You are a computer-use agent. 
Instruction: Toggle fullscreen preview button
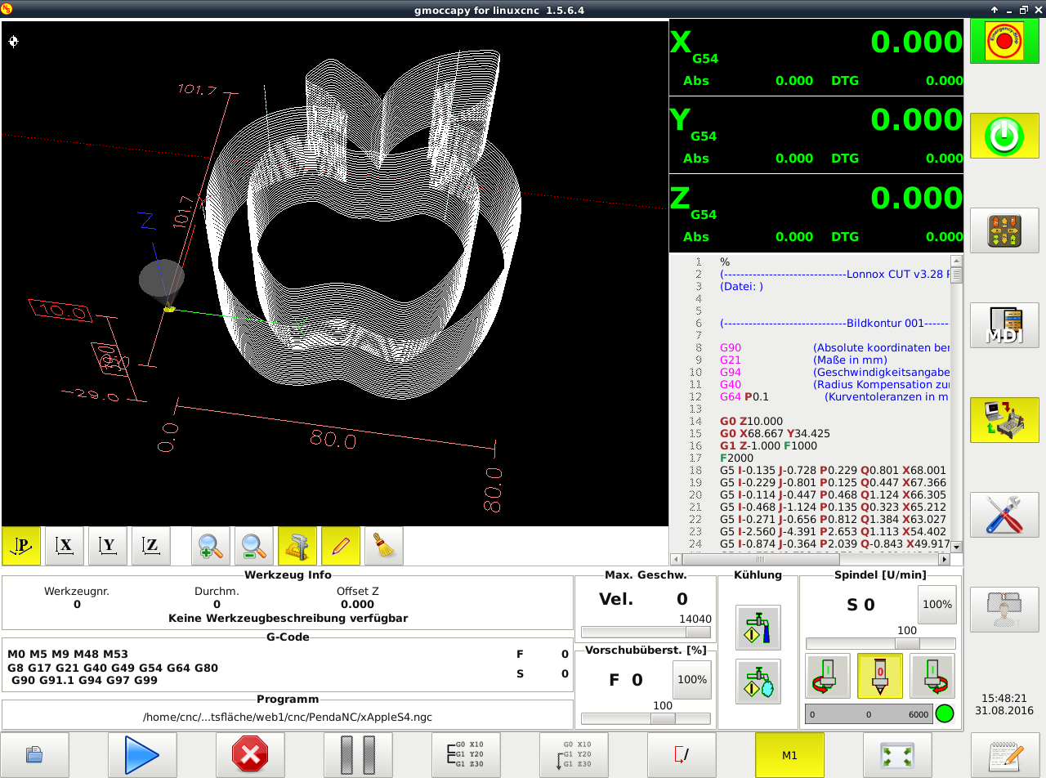pyautogui.click(x=897, y=755)
